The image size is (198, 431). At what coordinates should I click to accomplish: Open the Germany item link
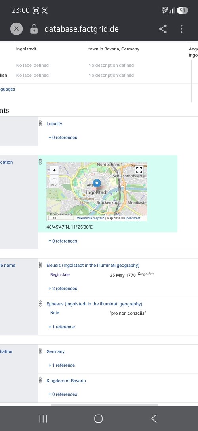tap(55, 351)
